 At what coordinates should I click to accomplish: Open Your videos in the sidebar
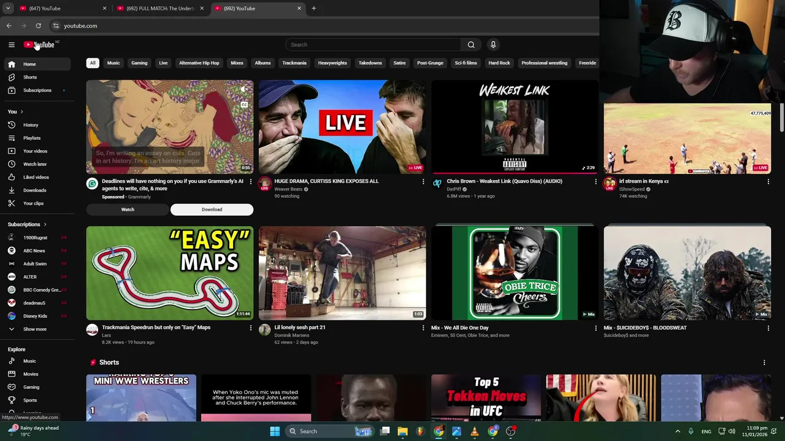coord(37,151)
